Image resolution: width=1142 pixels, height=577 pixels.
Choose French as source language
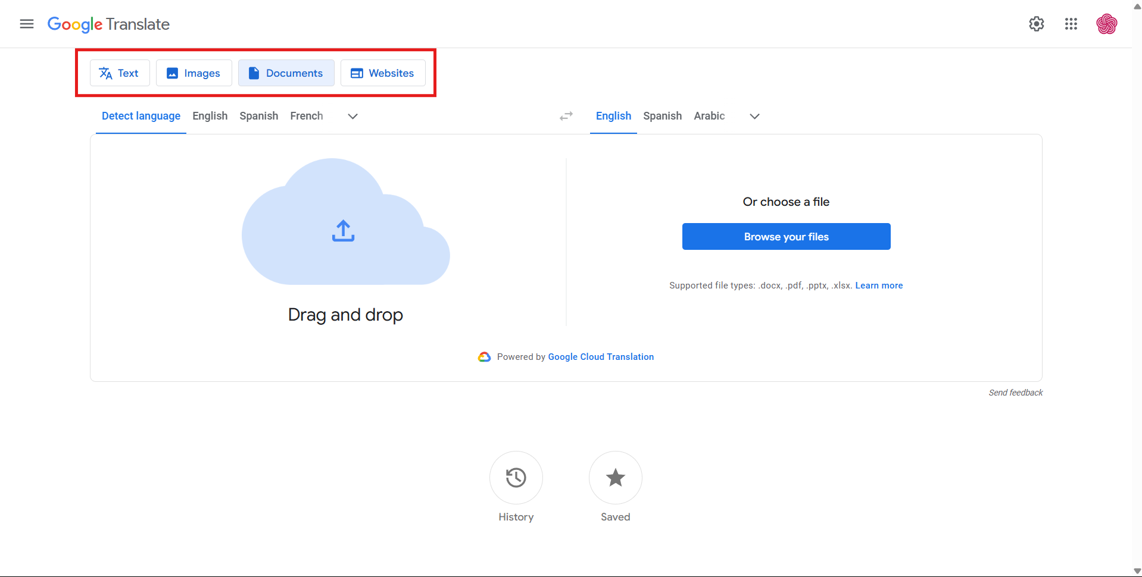[x=307, y=116]
